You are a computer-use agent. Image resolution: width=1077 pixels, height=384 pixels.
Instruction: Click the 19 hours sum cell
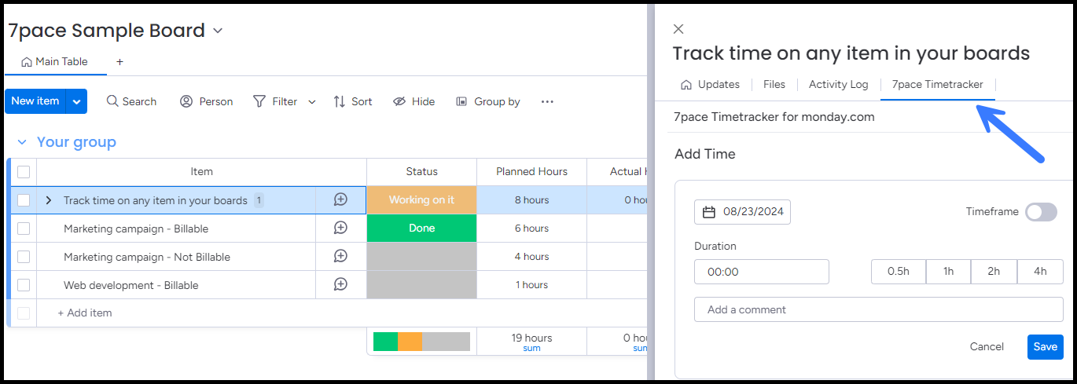531,342
